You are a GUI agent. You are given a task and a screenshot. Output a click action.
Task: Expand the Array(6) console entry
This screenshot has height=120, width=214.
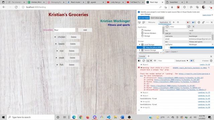[x=141, y=102]
